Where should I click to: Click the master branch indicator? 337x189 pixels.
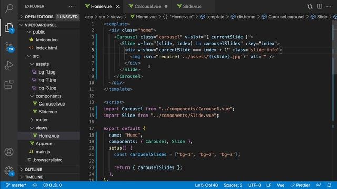(16, 185)
